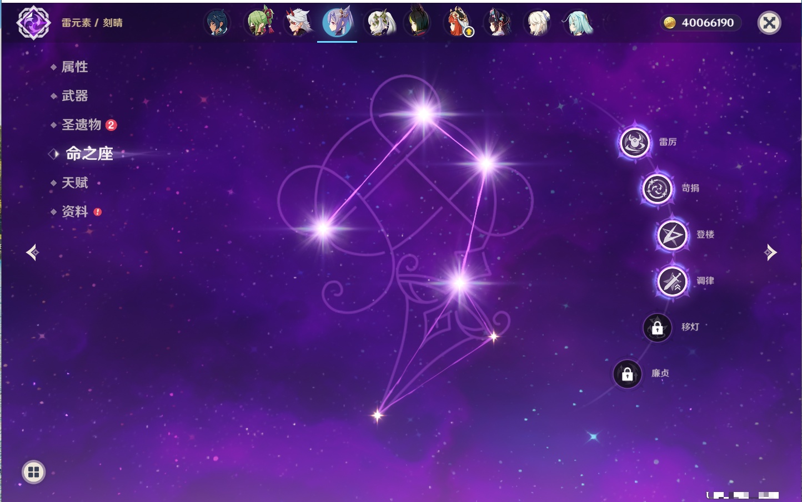Viewport: 802px width, 502px height.
Task: View the 苛捐 constellation icon
Action: pyautogui.click(x=657, y=189)
